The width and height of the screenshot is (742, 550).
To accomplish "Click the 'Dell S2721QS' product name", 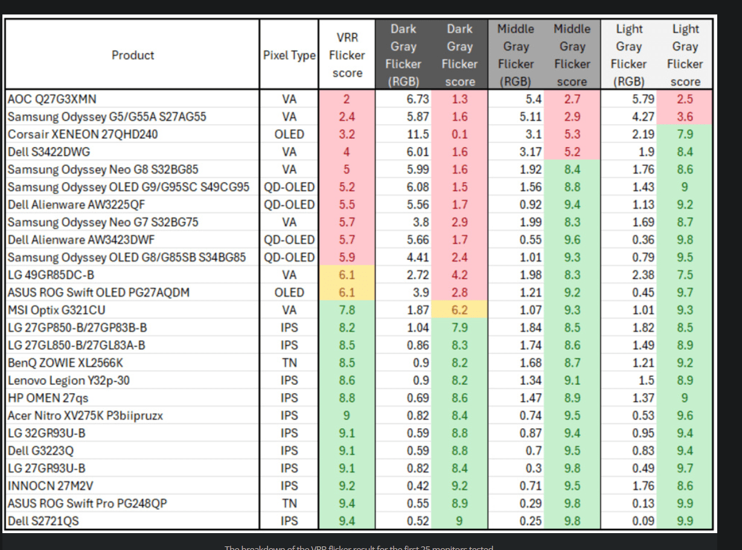I will point(43,521).
